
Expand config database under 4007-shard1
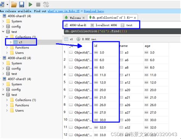[x=3, y=90]
